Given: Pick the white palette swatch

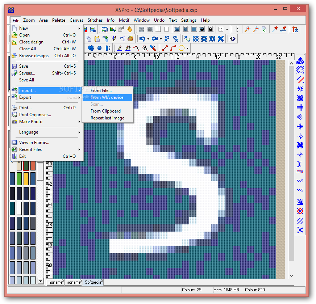Looking at the screenshot, I should [19, 208].
